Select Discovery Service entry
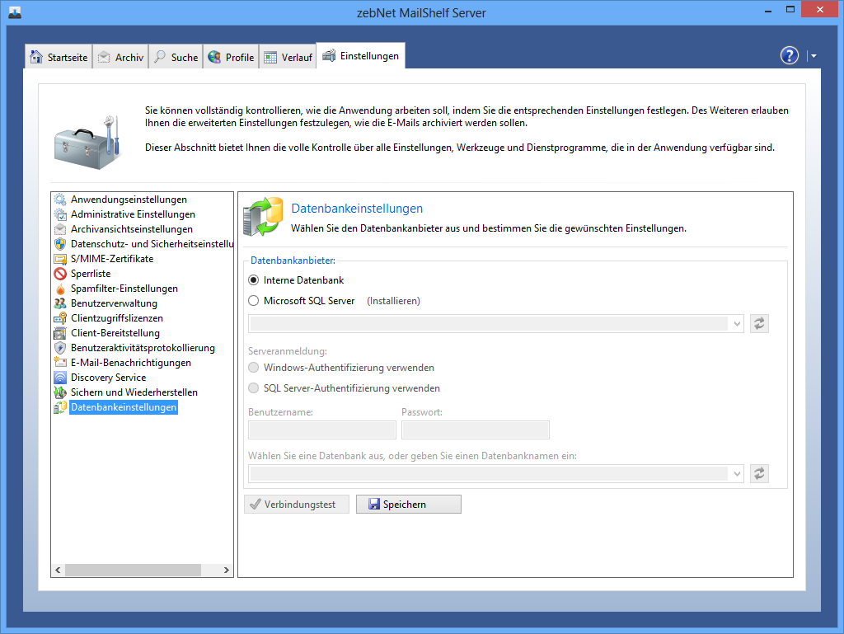 108,378
